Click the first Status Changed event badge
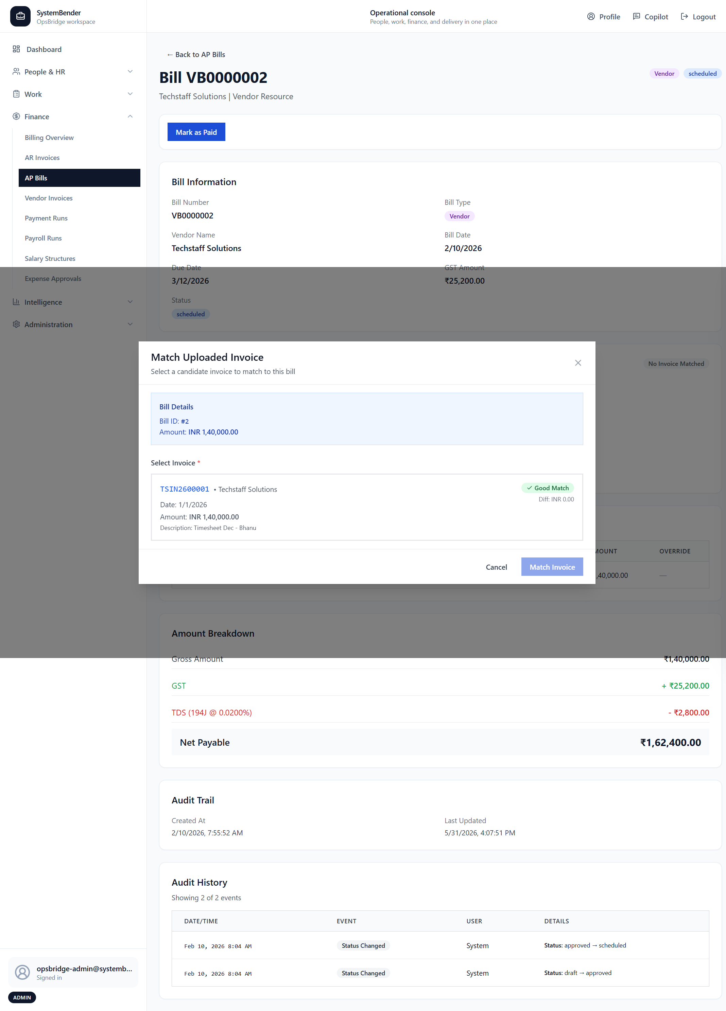This screenshot has height=1011, width=726. pyautogui.click(x=363, y=945)
